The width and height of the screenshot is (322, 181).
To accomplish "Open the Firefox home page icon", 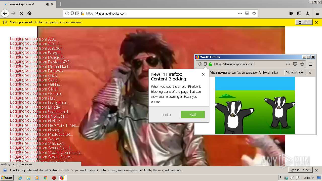I will 29,13.
